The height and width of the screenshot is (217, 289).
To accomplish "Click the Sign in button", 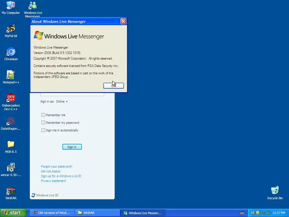I will coord(72,147).
